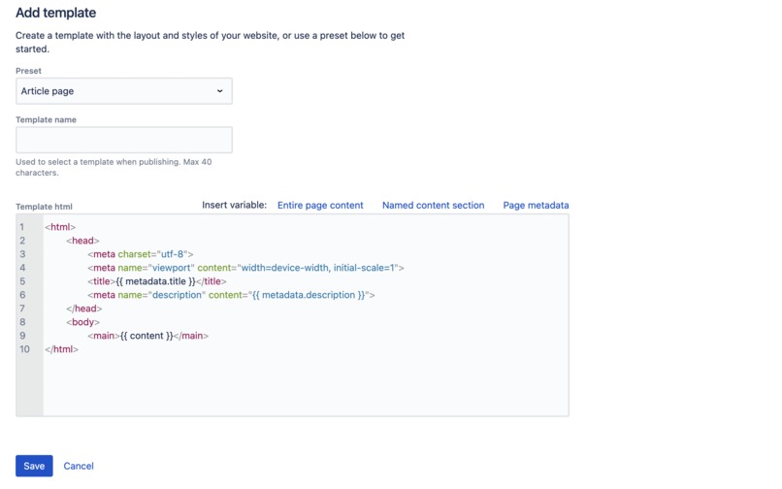Click line number 10 in the gutter
The width and height of the screenshot is (782, 489).
point(24,349)
